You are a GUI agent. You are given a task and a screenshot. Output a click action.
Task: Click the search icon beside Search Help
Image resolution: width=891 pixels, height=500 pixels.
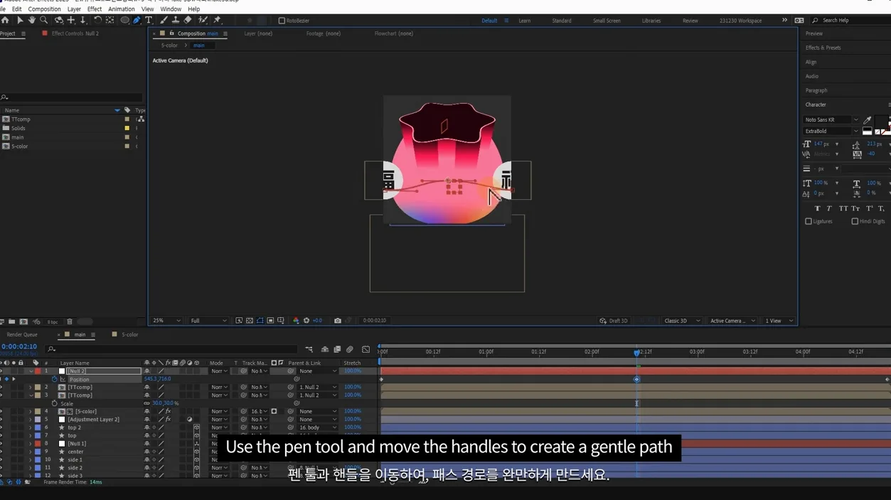coord(815,21)
